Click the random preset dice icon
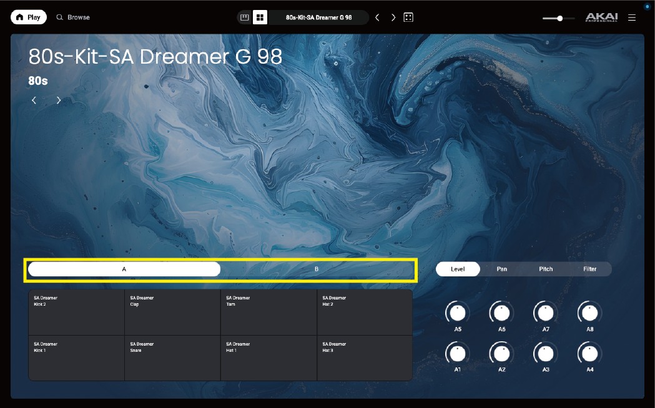This screenshot has width=655, height=408. click(x=408, y=17)
